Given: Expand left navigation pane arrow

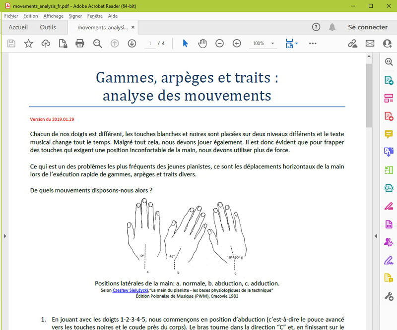Looking at the screenshot, I should [5, 236].
